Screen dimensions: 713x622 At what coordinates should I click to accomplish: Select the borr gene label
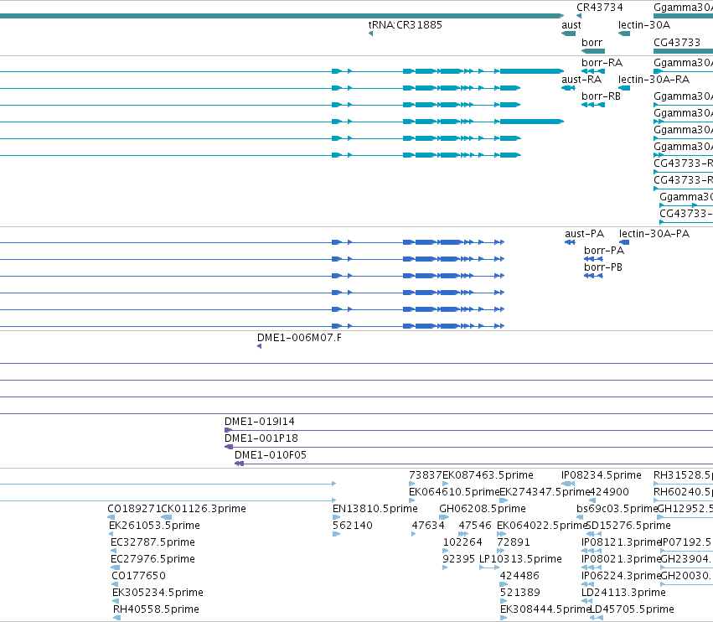coord(592,43)
